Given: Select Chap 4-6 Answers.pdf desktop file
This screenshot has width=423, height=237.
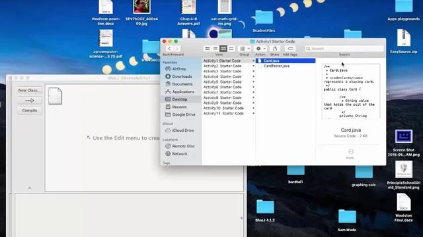Looking at the screenshot, I should tap(188, 13).
